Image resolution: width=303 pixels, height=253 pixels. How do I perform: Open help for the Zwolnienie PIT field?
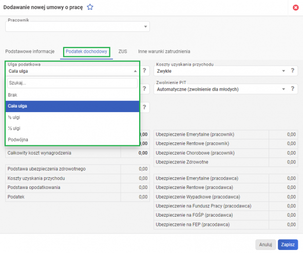click(293, 89)
